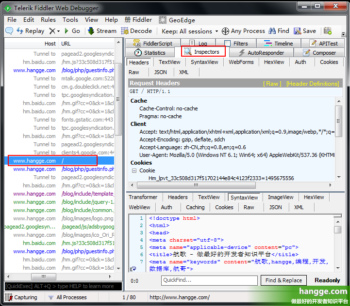
Task: Click the Find binoculars button
Action: [x=279, y=31]
